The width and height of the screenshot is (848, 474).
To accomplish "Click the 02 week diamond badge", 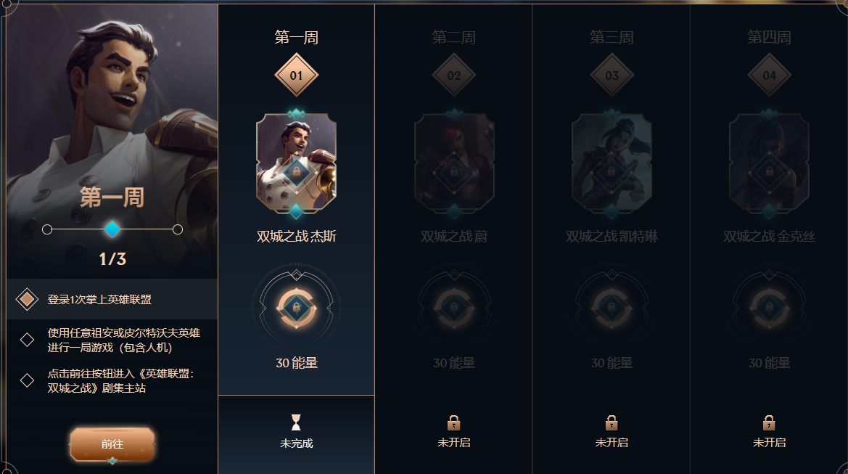I will point(454,75).
